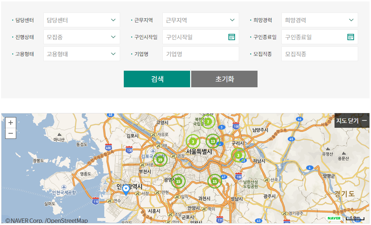This screenshot has height=225, width=371.
Task: Click the cluster marker showing 13 in 서울특별시
Action: (x=213, y=141)
